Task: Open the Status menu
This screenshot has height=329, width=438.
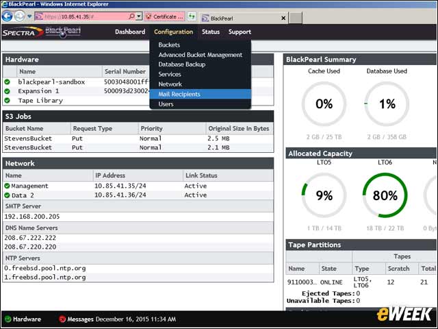Action: tap(211, 32)
